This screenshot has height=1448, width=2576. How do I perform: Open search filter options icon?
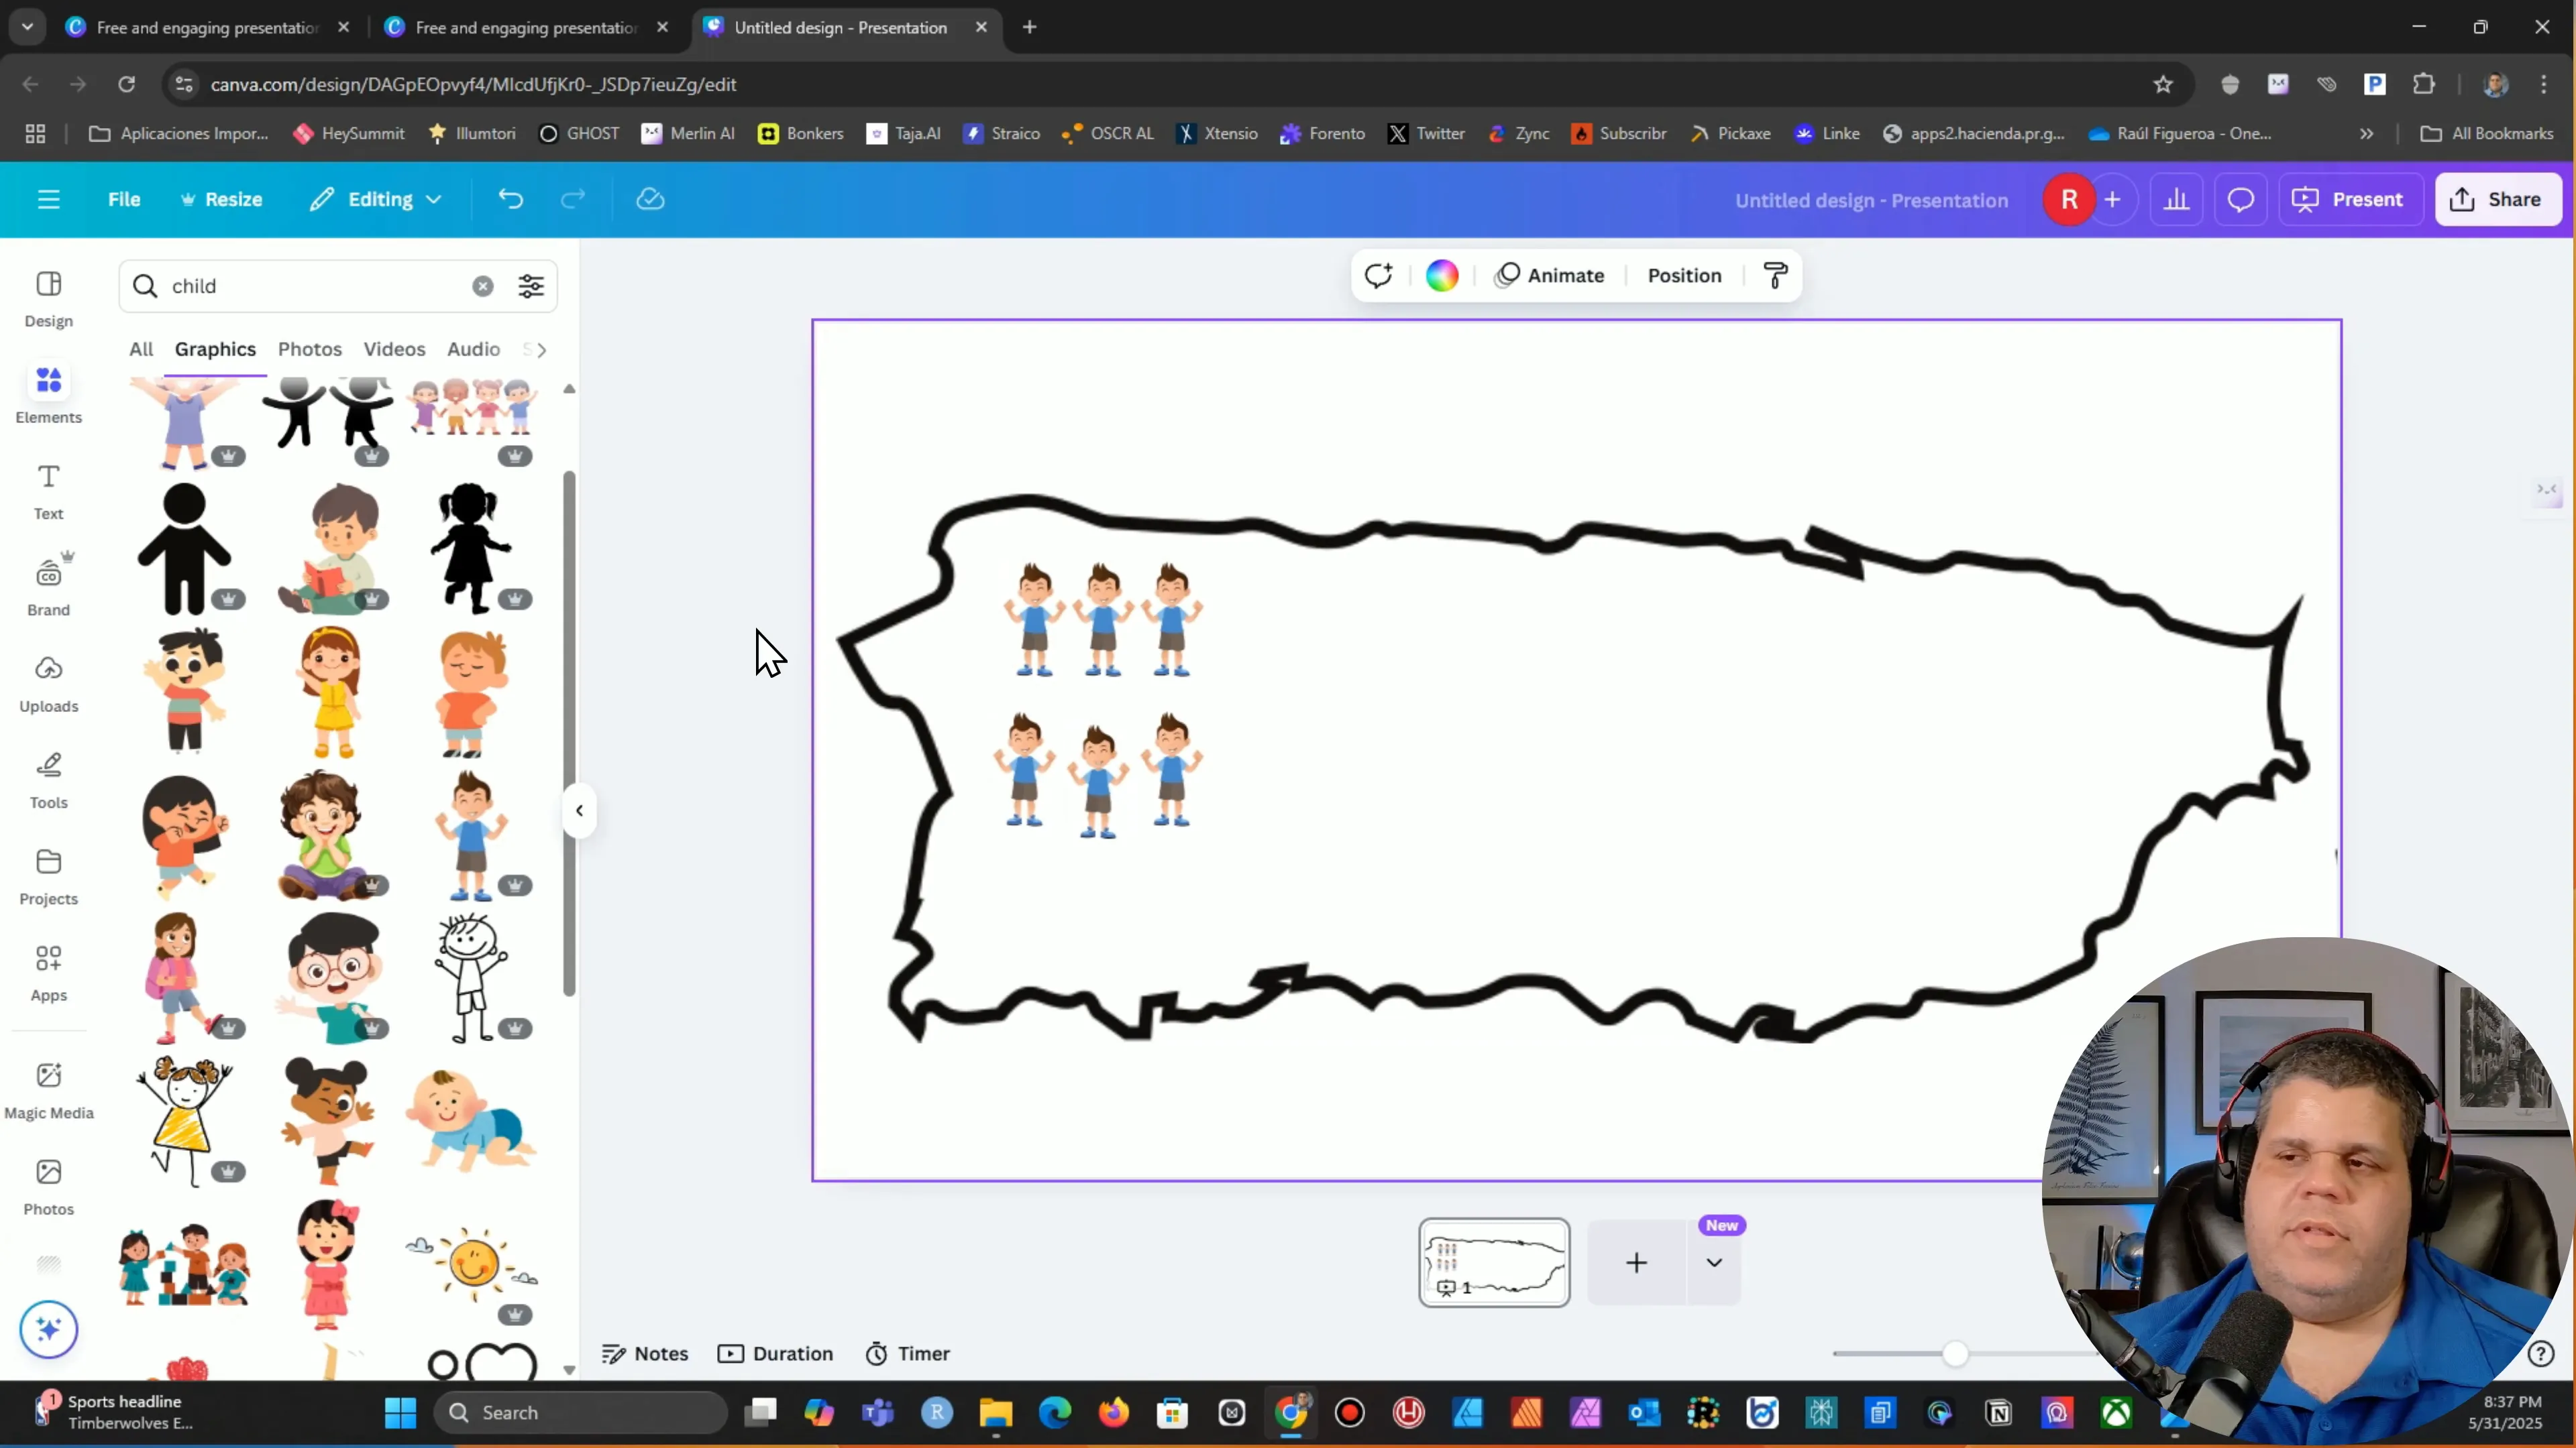coord(531,286)
